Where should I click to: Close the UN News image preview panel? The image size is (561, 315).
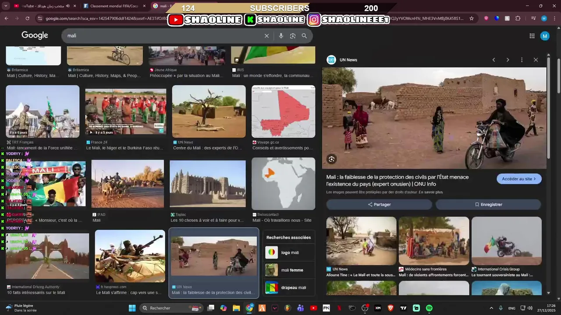[536, 60]
